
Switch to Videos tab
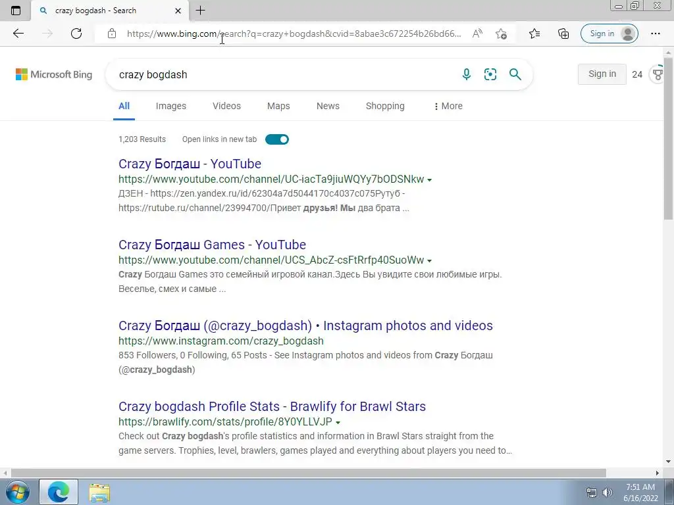[x=226, y=106]
